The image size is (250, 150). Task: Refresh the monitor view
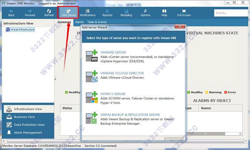49,13
